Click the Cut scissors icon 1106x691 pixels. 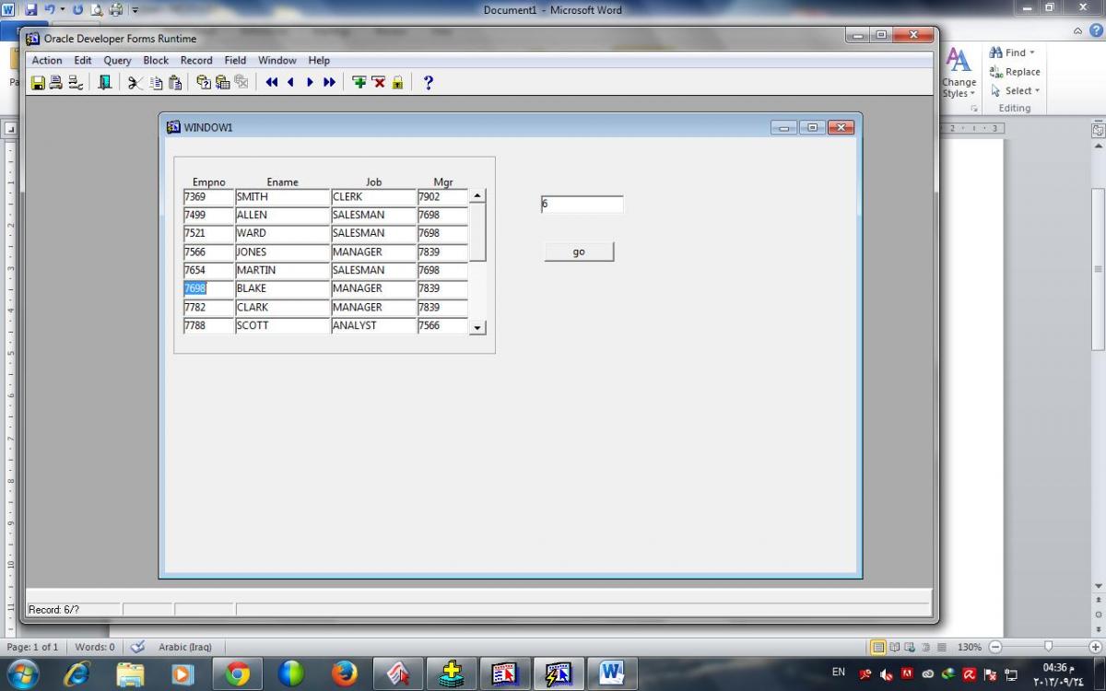click(135, 82)
